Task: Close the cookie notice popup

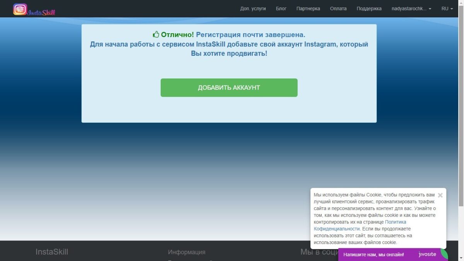Action: tap(440, 195)
